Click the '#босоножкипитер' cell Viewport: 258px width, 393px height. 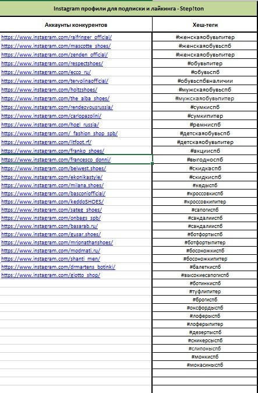(x=205, y=259)
